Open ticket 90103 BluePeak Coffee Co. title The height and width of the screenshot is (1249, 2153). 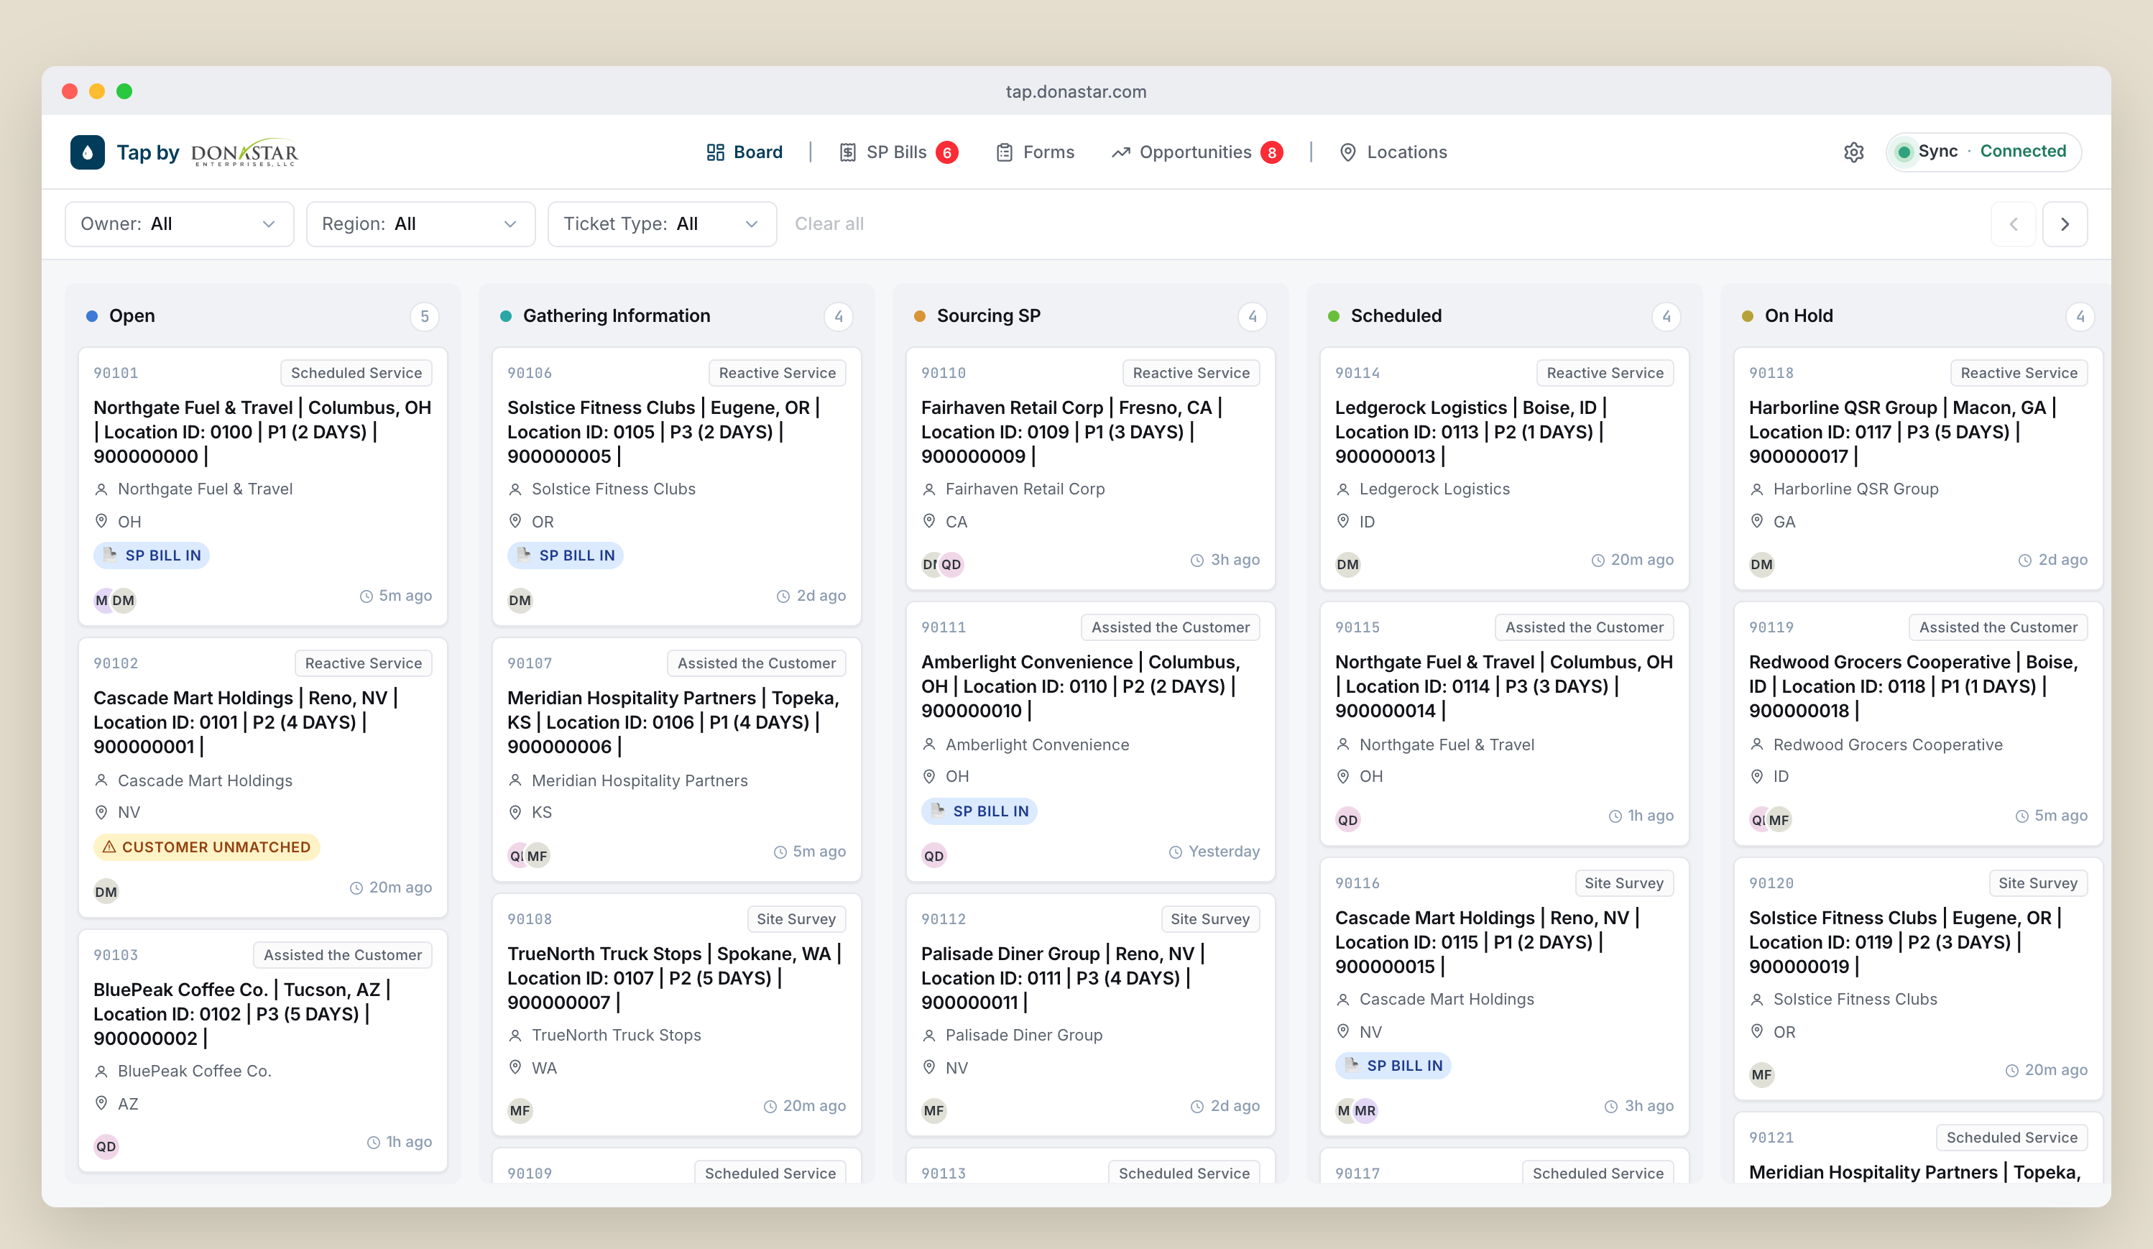point(244,1013)
